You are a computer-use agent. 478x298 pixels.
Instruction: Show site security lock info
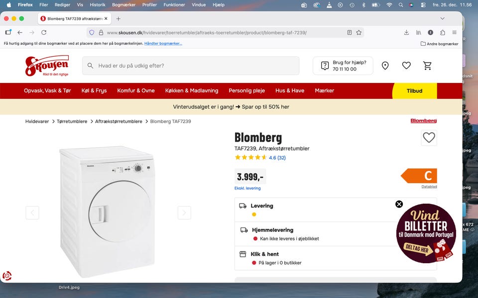click(101, 33)
